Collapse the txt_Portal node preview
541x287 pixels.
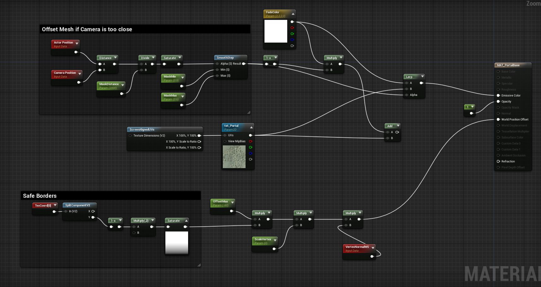click(x=251, y=127)
